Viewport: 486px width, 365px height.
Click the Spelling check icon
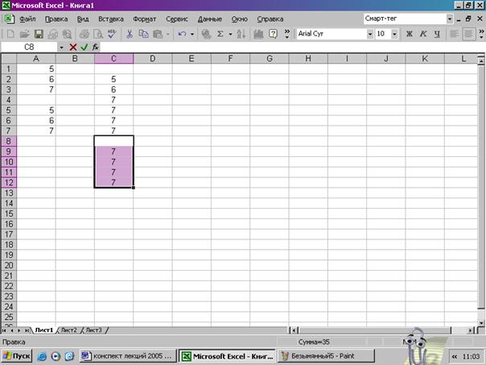point(111,34)
